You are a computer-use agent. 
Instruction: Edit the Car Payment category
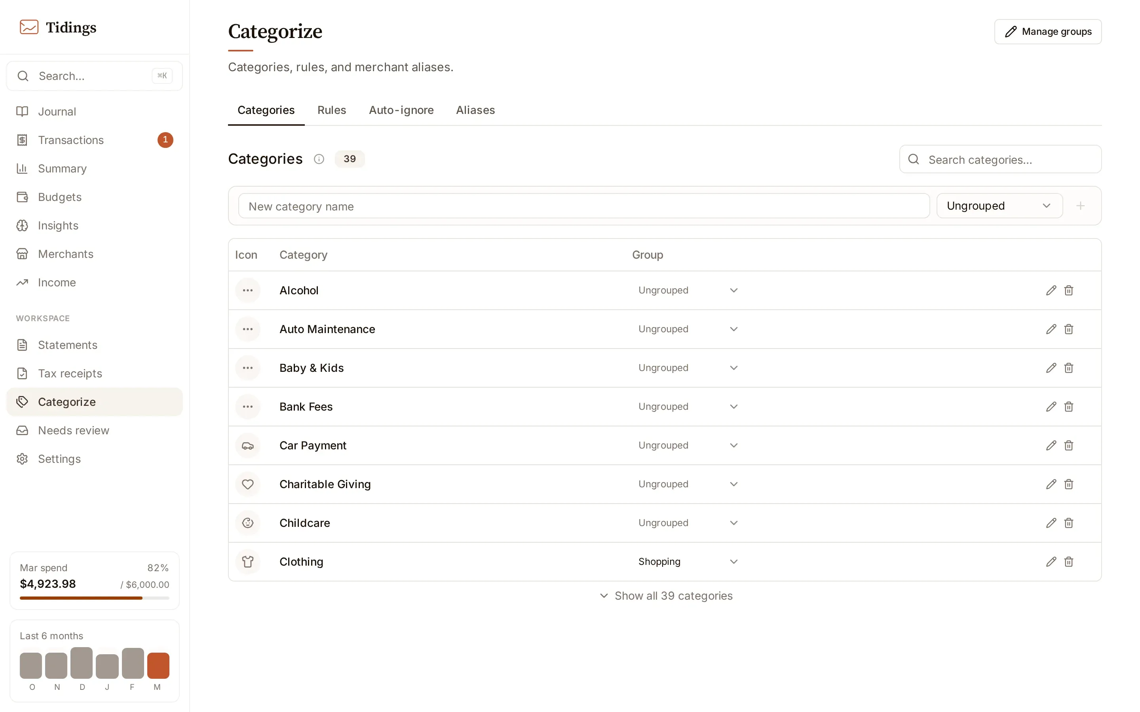point(1051,445)
